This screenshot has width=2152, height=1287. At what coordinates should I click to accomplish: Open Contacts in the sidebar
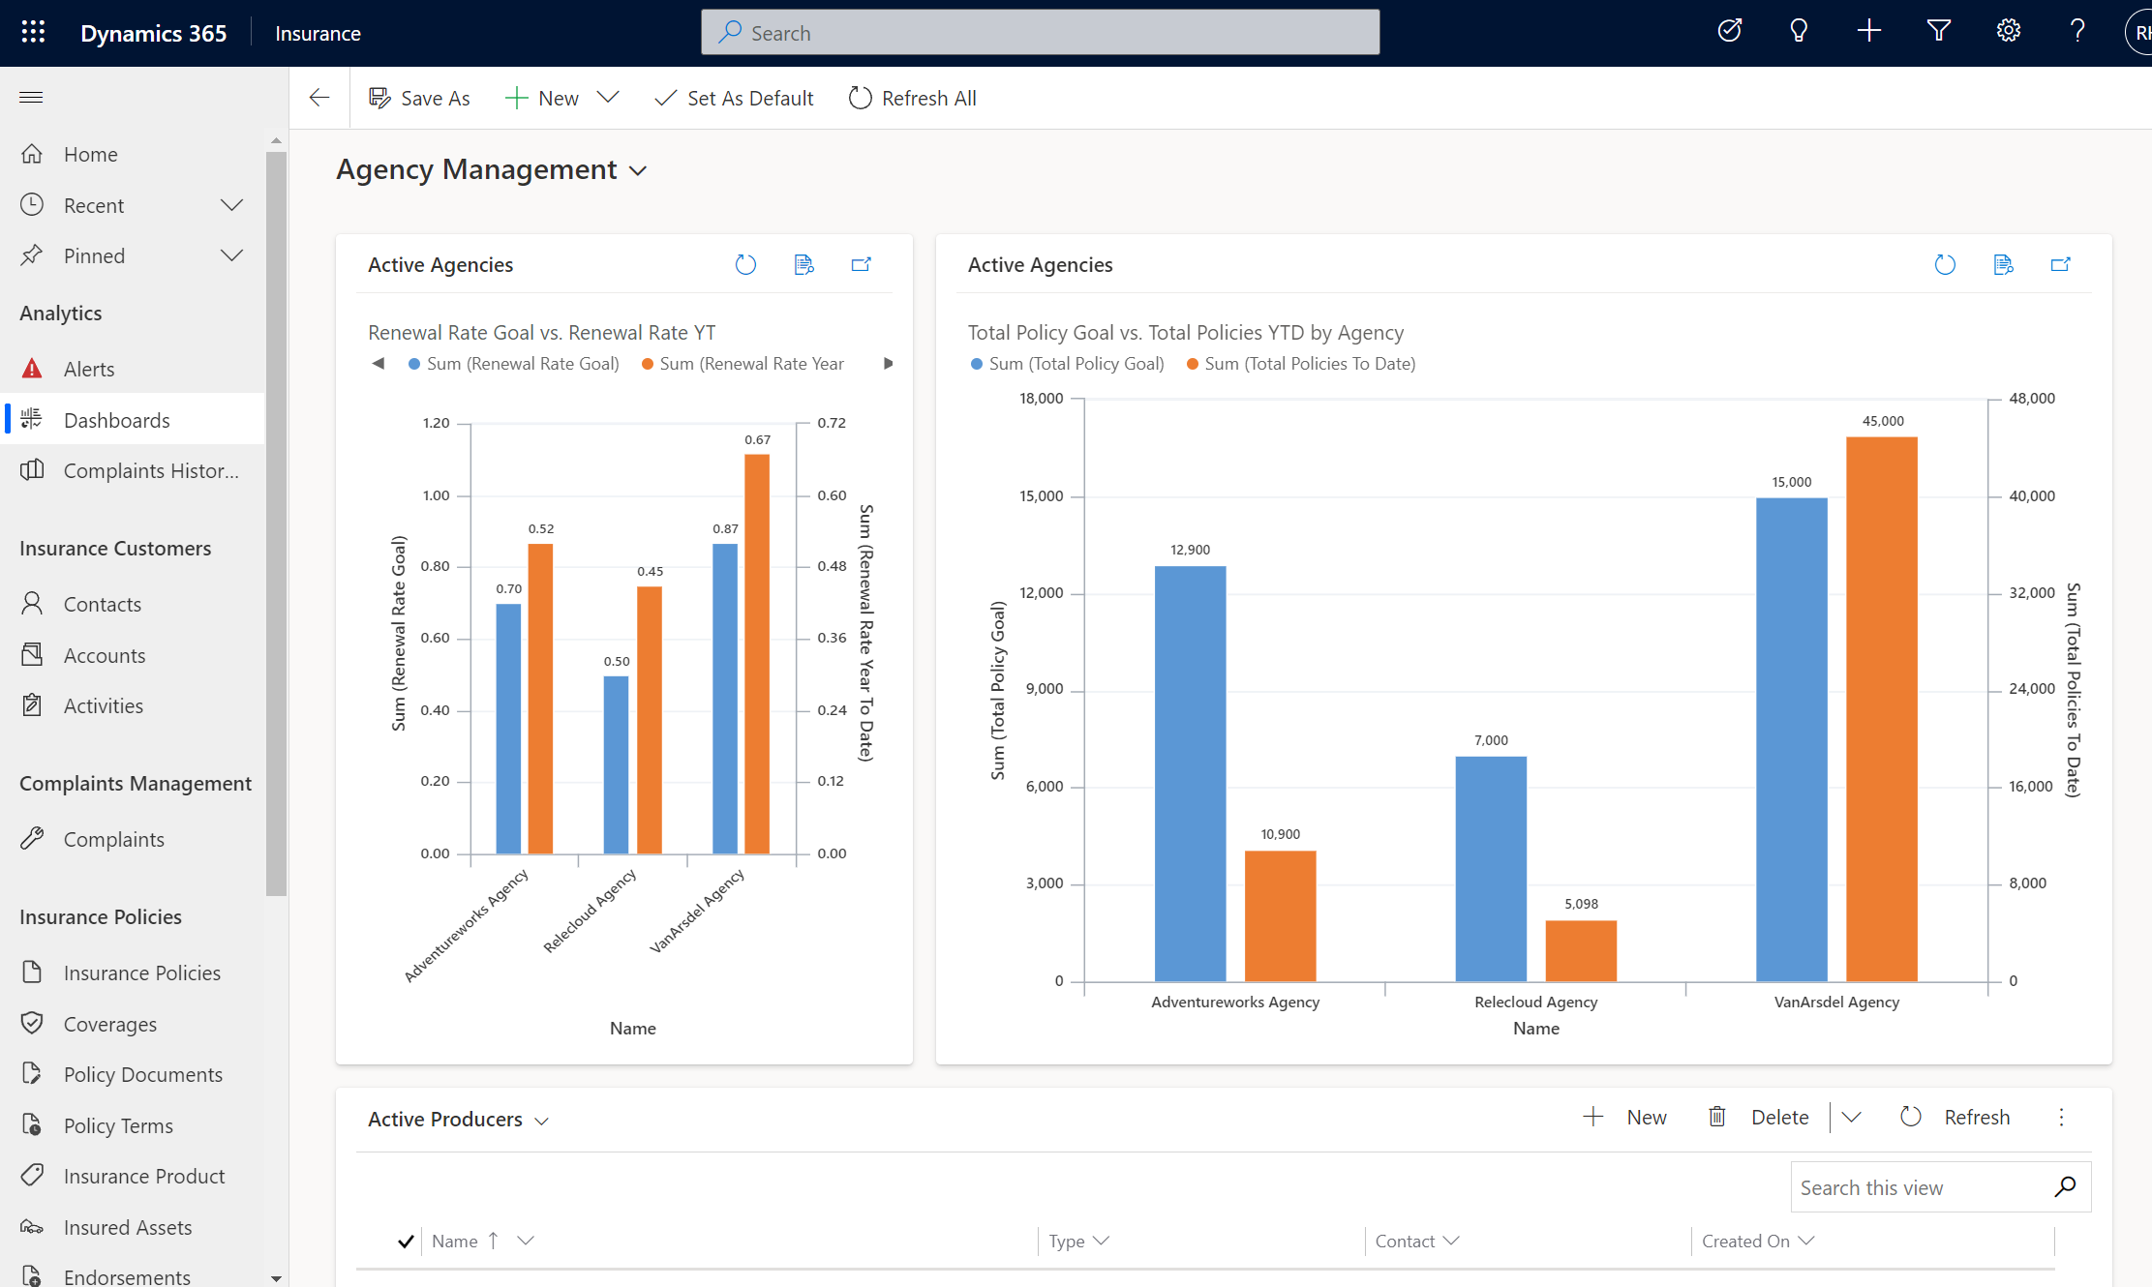point(134,604)
